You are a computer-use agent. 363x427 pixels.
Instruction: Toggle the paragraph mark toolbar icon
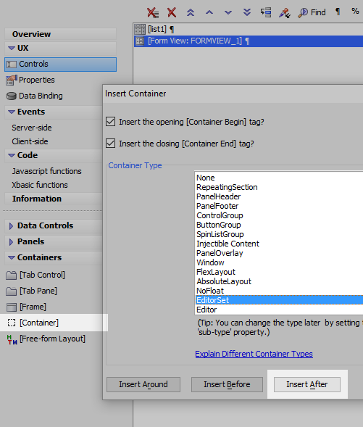pos(338,12)
